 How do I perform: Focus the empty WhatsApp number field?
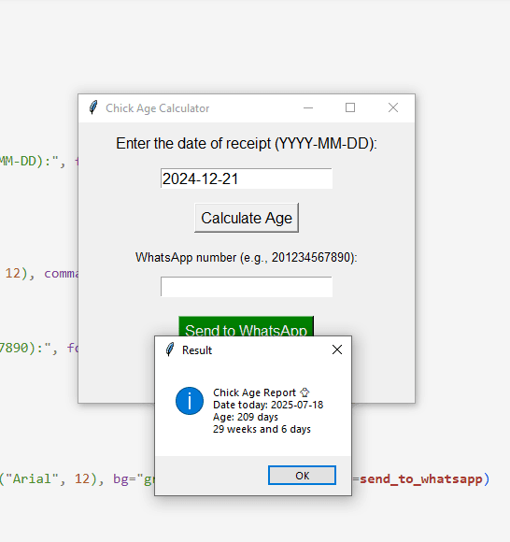coord(247,287)
